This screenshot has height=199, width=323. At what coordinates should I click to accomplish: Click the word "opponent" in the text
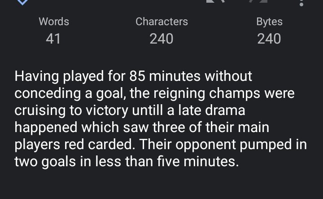tap(205, 145)
